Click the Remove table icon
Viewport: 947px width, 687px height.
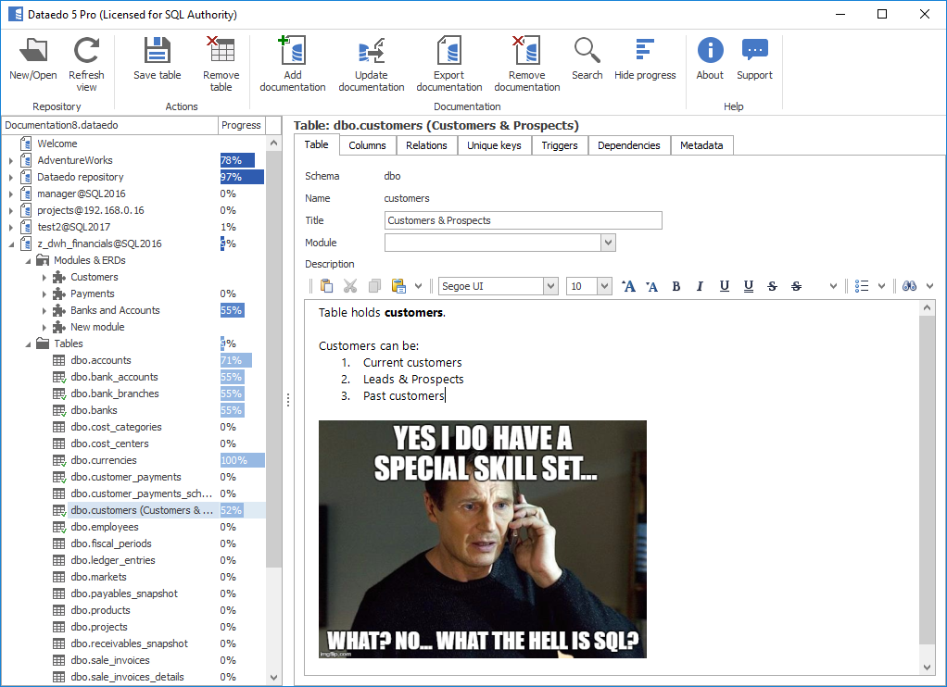221,65
